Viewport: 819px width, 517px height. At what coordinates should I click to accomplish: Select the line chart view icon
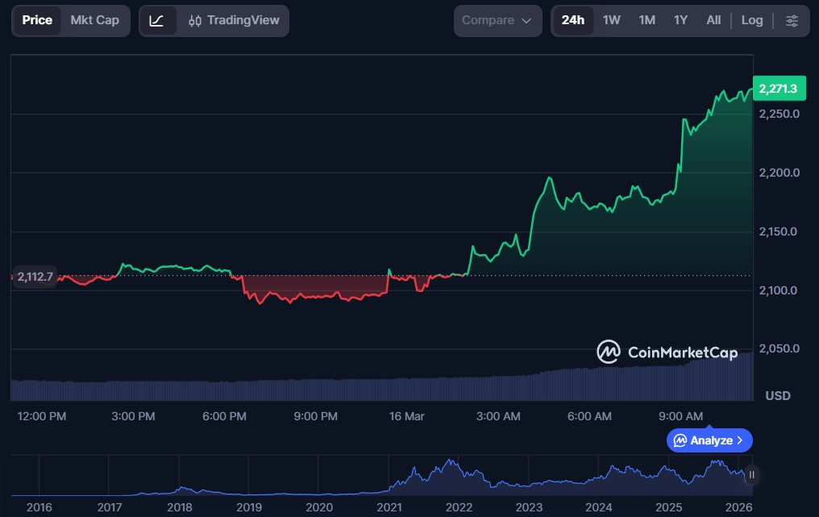click(157, 20)
